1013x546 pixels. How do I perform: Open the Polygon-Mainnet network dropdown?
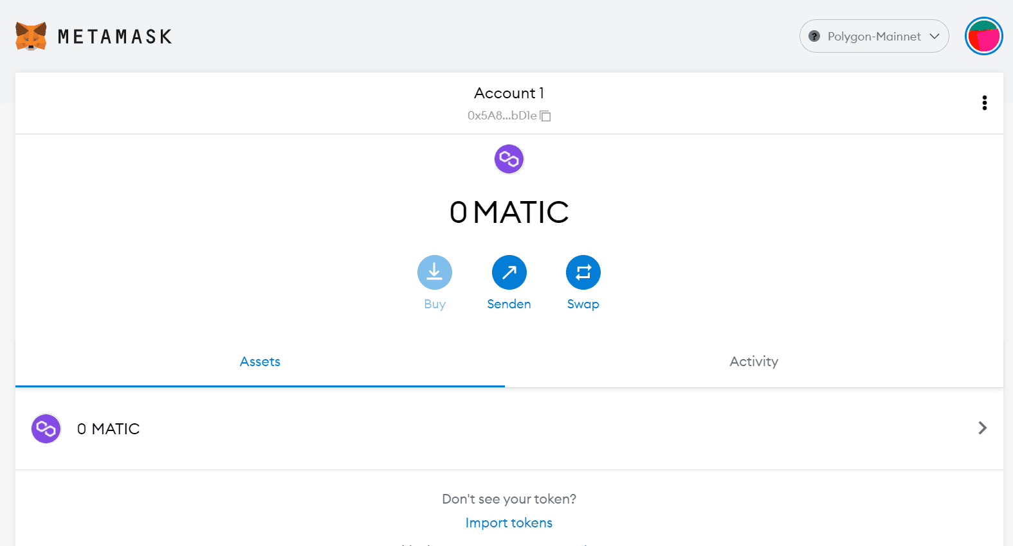(873, 37)
